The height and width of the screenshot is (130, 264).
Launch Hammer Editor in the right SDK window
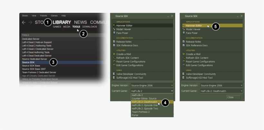(x=212, y=26)
